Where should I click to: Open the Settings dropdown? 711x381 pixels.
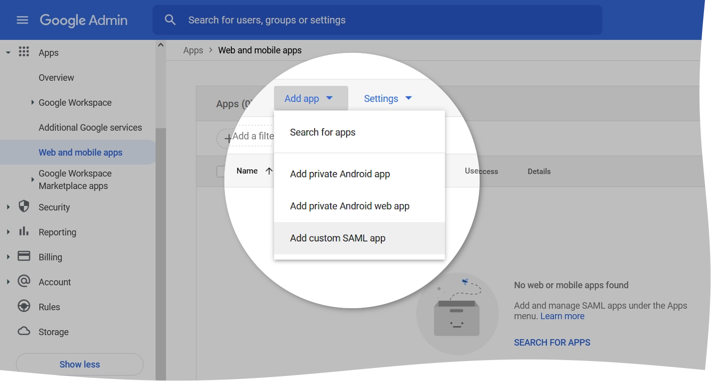388,98
